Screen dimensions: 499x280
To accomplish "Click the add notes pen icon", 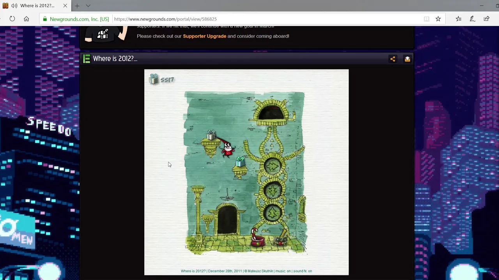I will click(472, 19).
